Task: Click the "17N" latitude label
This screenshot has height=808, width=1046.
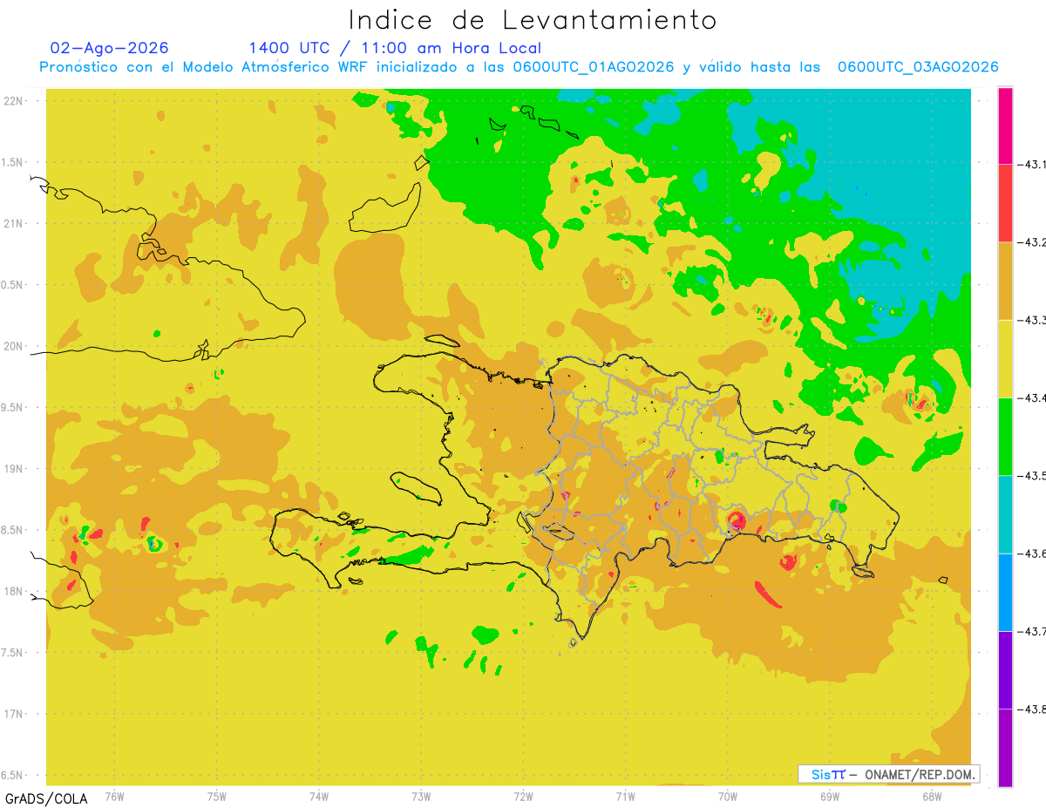Action: (15, 714)
